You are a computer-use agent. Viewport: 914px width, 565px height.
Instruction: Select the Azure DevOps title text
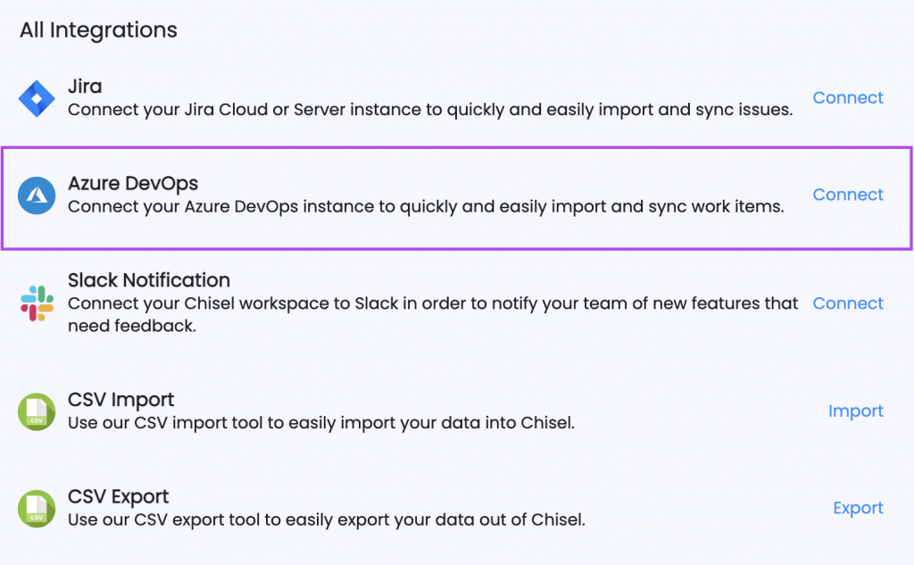(133, 184)
